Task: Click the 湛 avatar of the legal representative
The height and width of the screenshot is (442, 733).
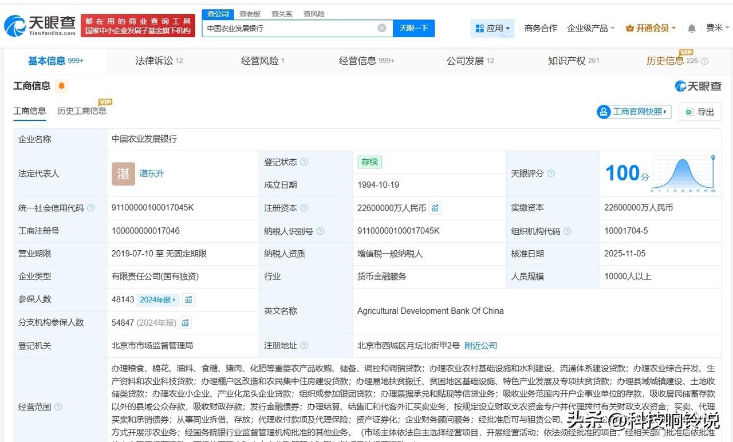Action: (x=123, y=173)
